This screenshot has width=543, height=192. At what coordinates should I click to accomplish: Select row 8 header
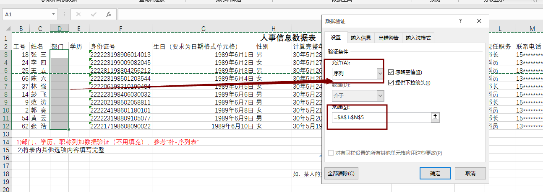(6, 94)
